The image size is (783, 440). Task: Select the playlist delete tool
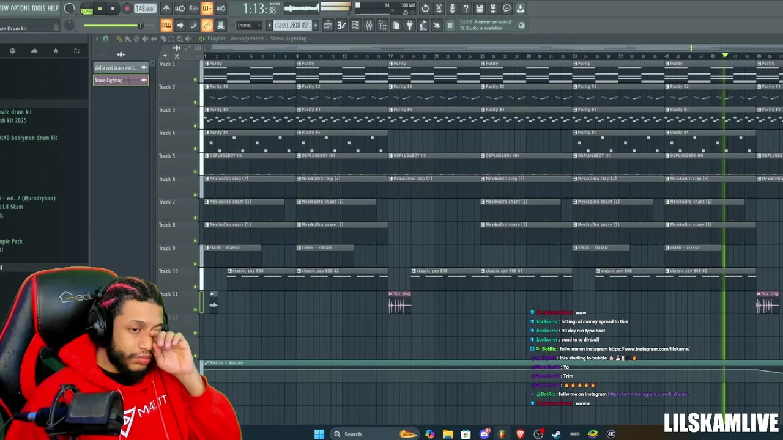coord(136,38)
